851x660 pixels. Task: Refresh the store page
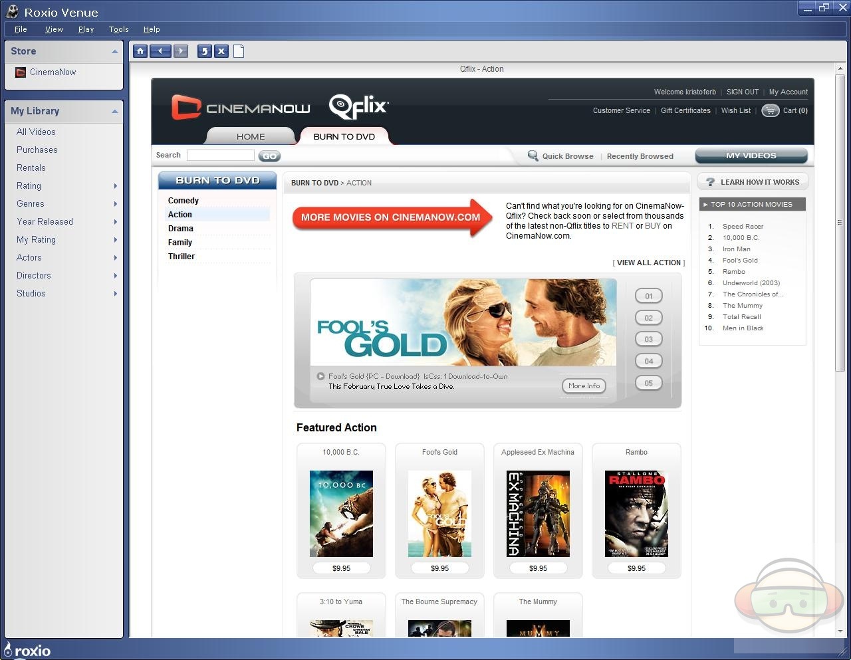tap(205, 51)
